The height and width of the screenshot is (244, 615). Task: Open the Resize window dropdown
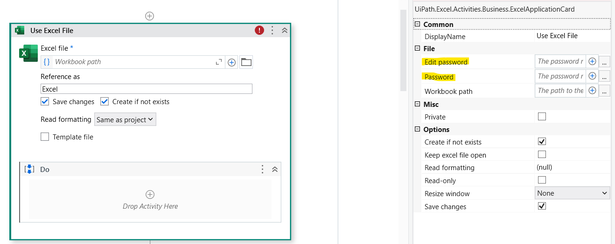tap(573, 193)
